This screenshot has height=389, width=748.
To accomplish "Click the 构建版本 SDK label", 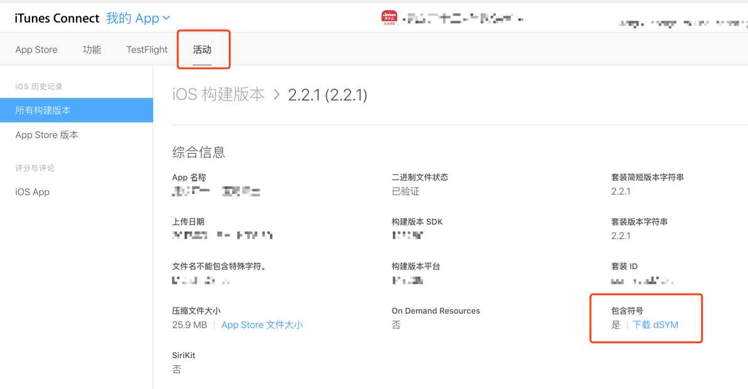I will click(x=417, y=221).
